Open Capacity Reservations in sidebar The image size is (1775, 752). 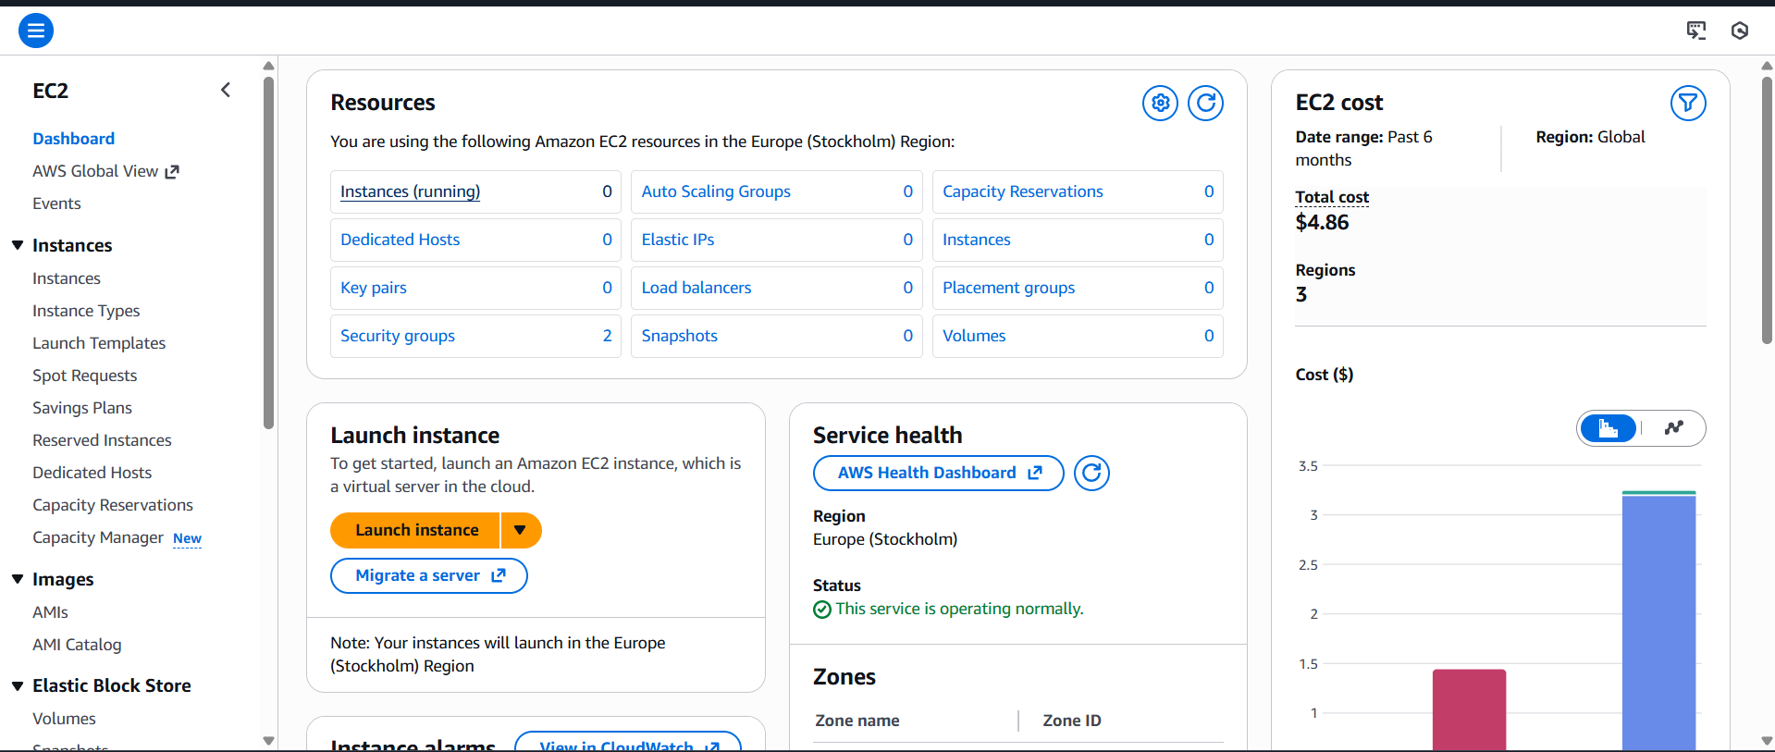[x=113, y=505]
